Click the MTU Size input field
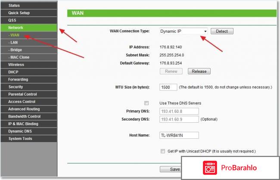Viewport: 280px width, 180px height. (168, 87)
